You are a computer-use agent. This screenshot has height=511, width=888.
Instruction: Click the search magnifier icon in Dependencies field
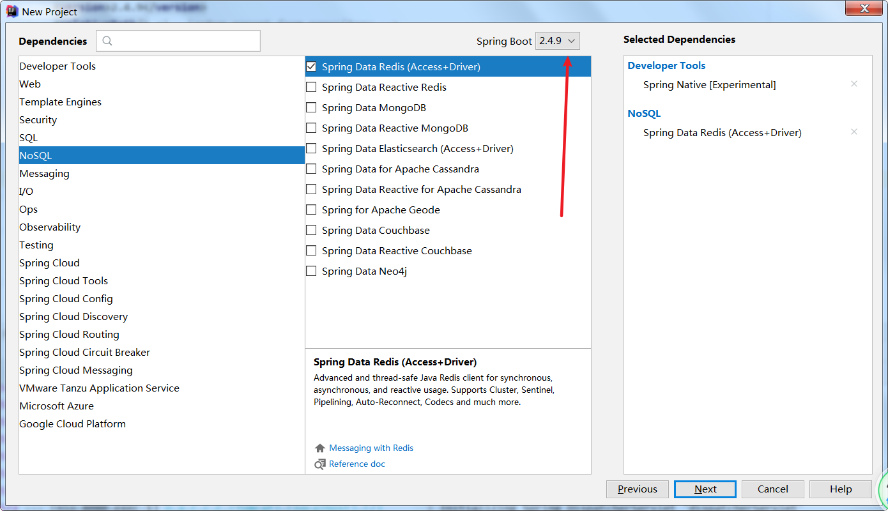point(107,41)
